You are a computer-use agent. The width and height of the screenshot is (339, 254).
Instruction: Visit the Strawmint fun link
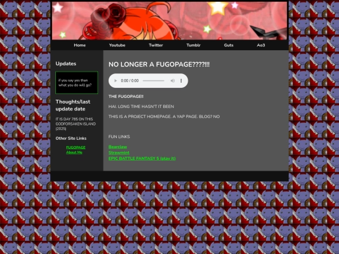click(119, 152)
